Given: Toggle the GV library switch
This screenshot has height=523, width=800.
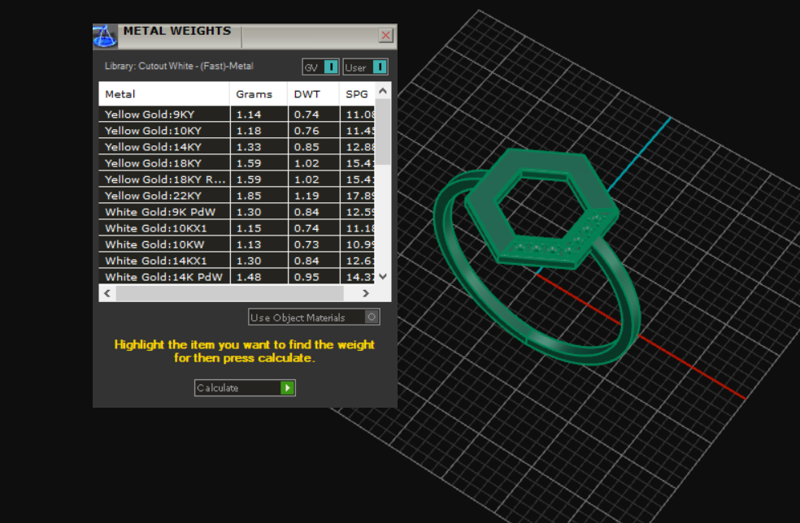Looking at the screenshot, I should point(331,67).
